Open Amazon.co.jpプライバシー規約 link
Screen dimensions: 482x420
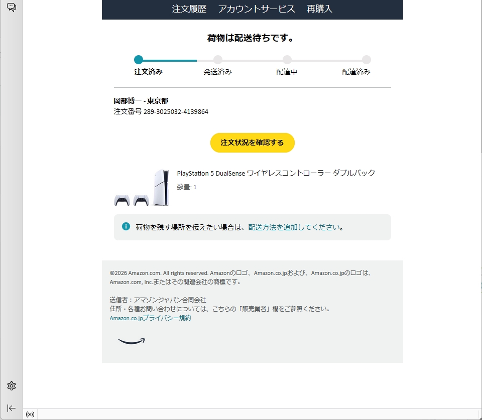[x=150, y=318]
